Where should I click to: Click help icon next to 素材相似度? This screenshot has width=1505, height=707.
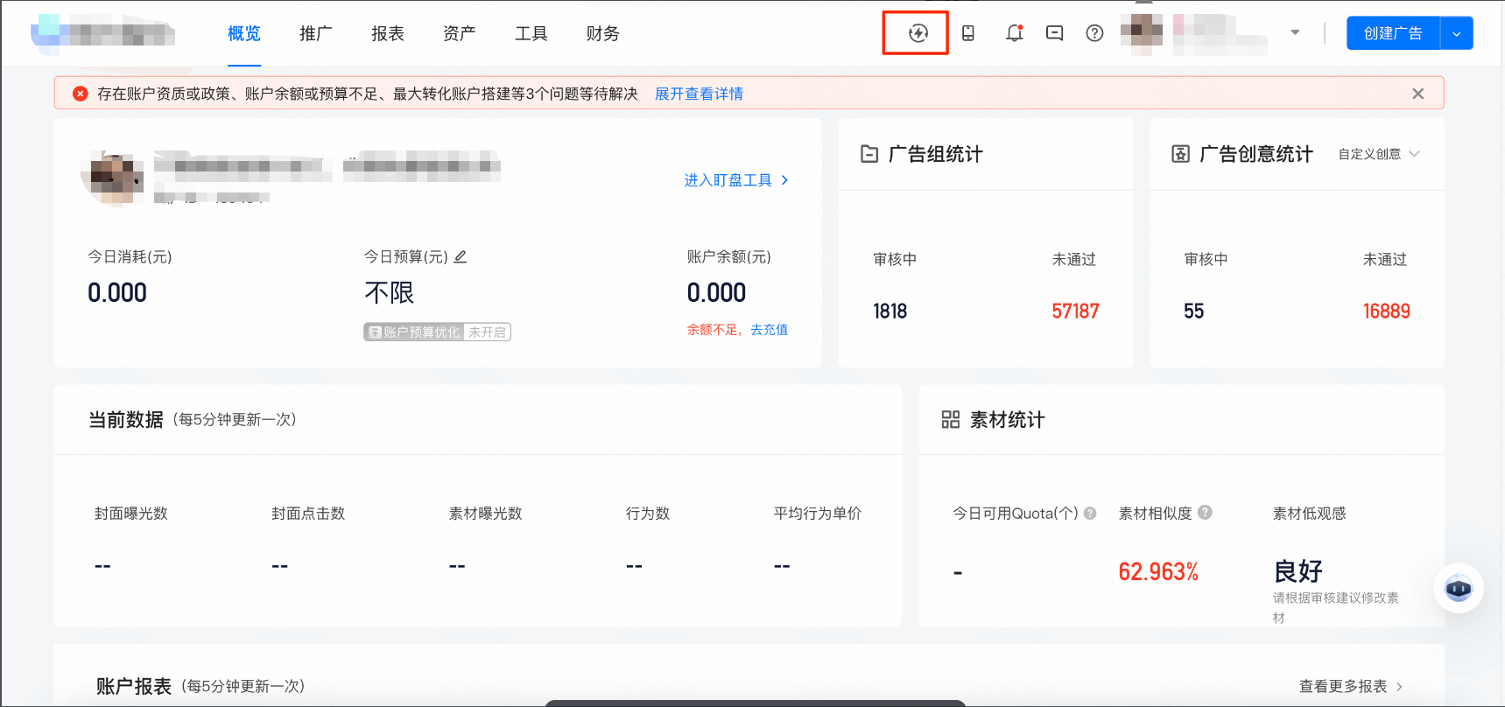point(1205,513)
